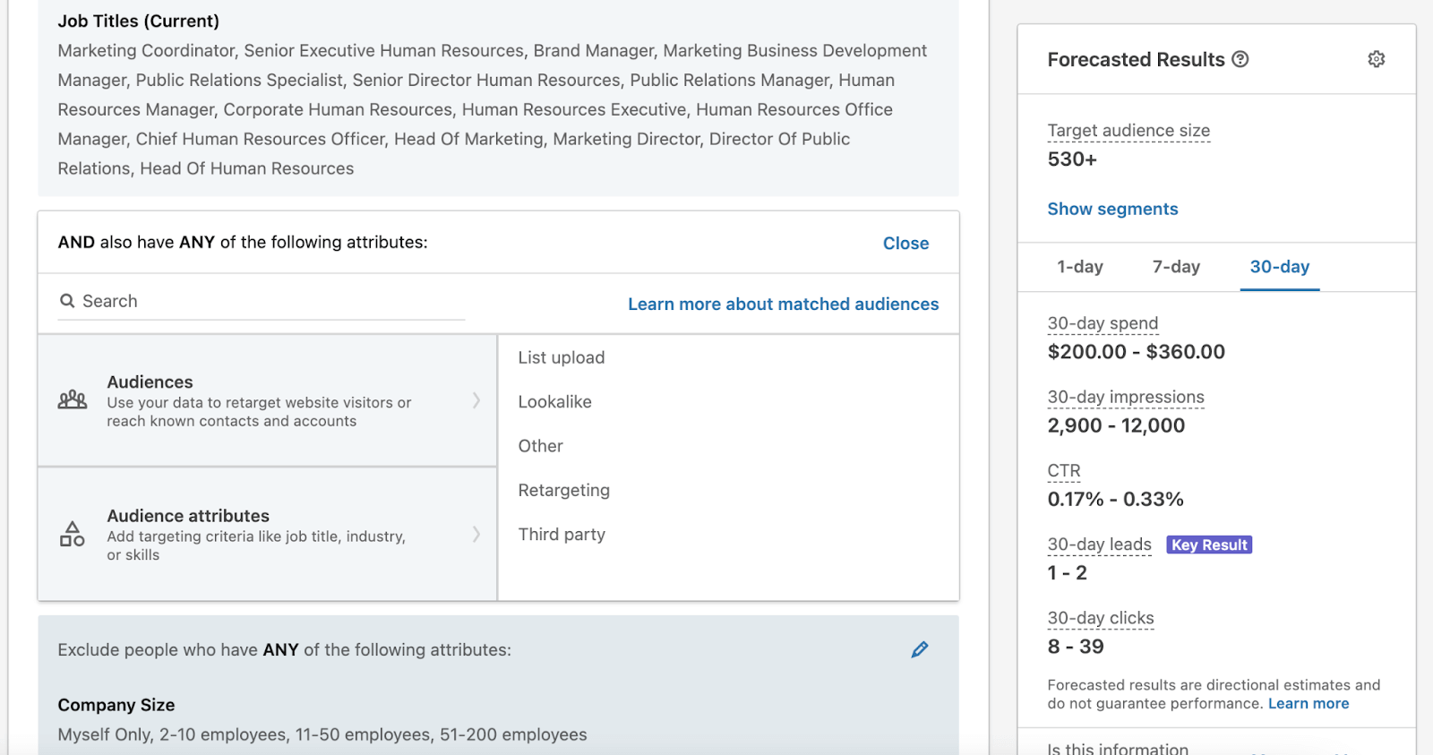Open the Audience attributes category row
Screen dimensions: 1433x755
point(267,534)
